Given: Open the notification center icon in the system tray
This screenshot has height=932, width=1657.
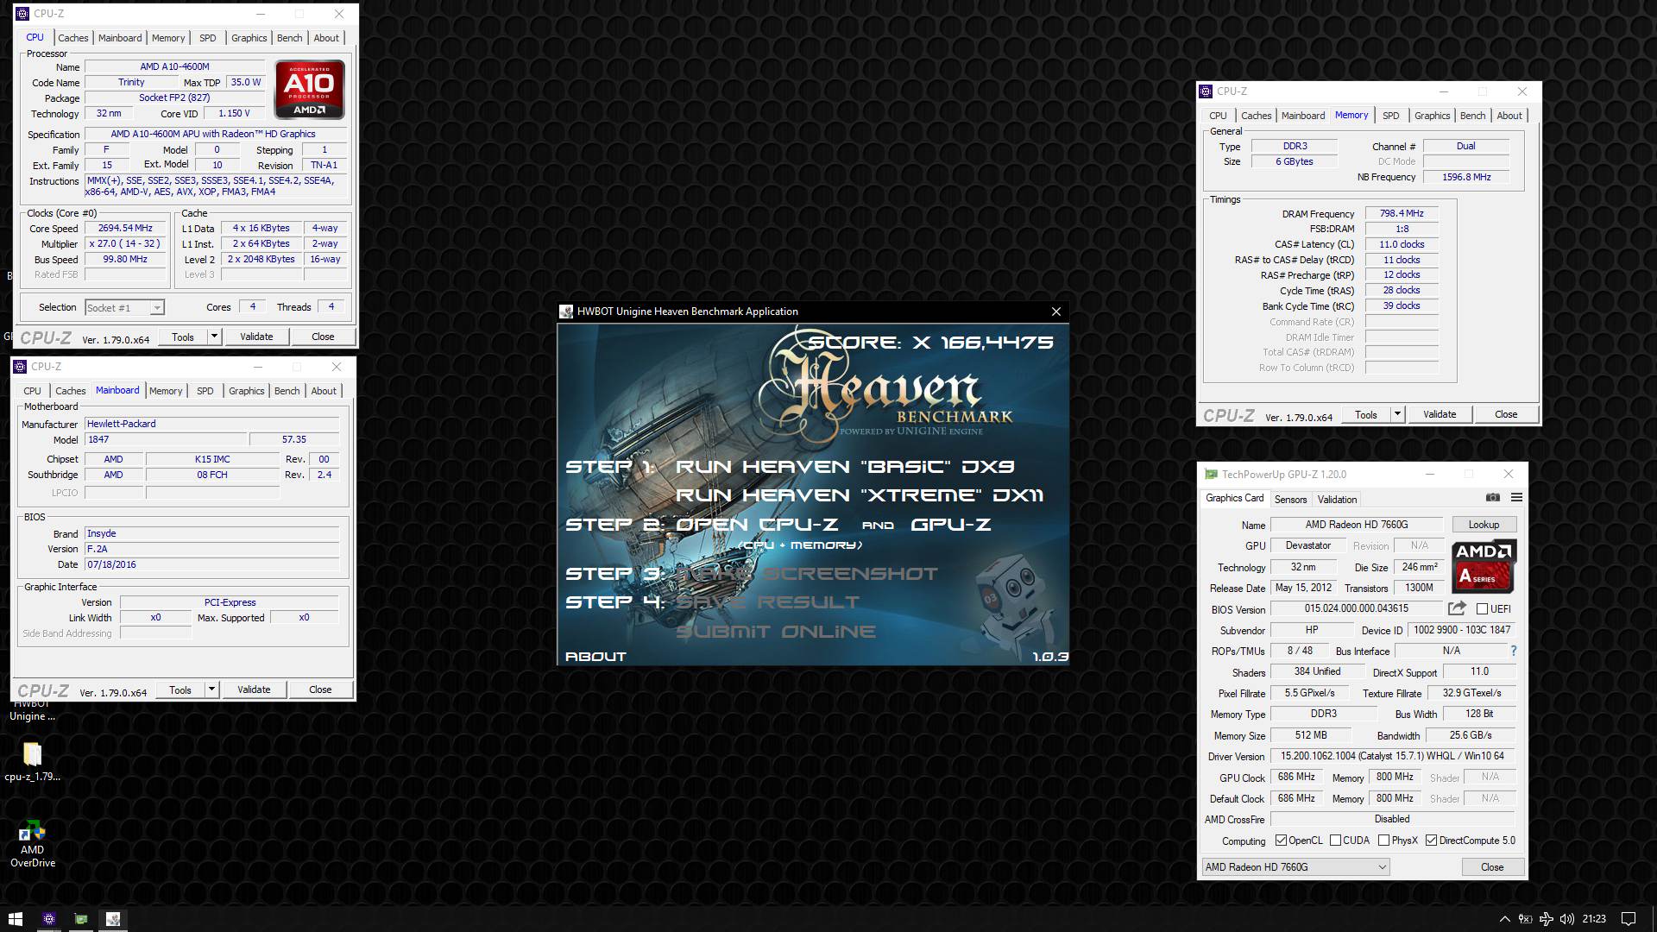Looking at the screenshot, I should pos(1629,919).
